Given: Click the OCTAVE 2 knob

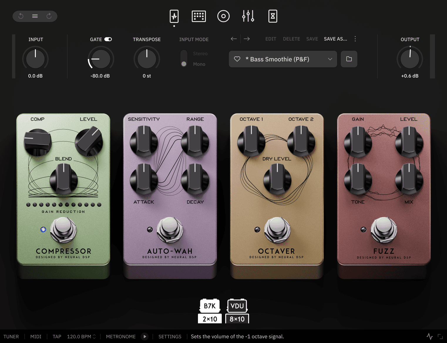Looking at the screenshot, I should coord(301,142).
